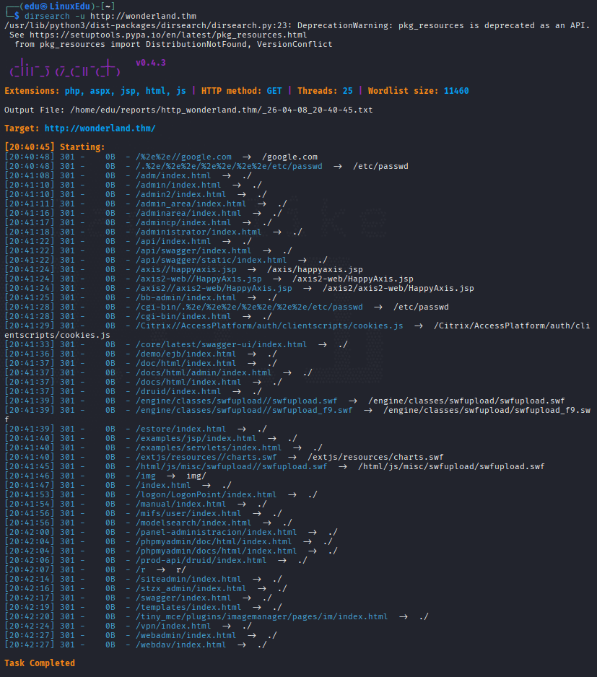Click the Threads value "25"
This screenshot has height=677, width=597.
348,91
